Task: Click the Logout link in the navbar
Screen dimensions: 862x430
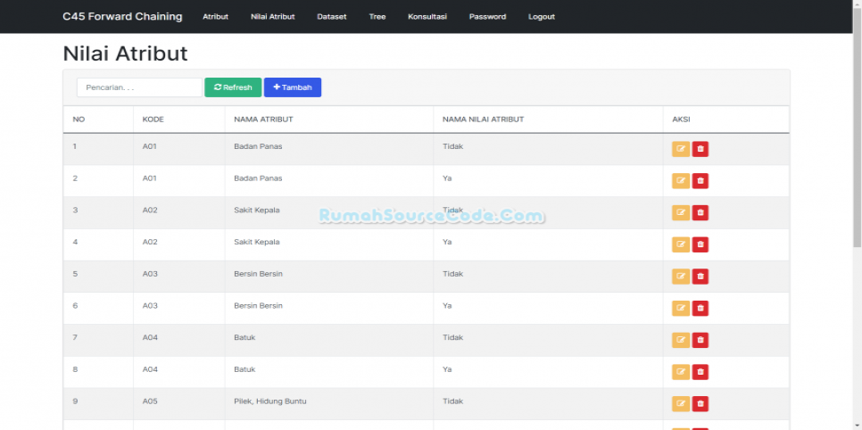Action: pos(541,17)
